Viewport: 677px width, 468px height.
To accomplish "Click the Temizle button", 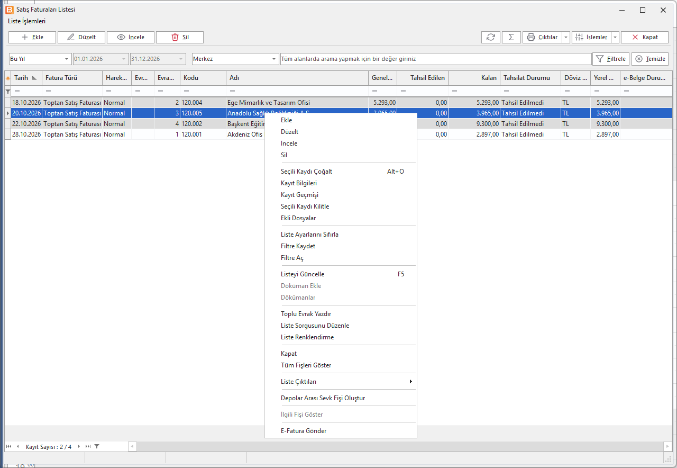I will 650,59.
